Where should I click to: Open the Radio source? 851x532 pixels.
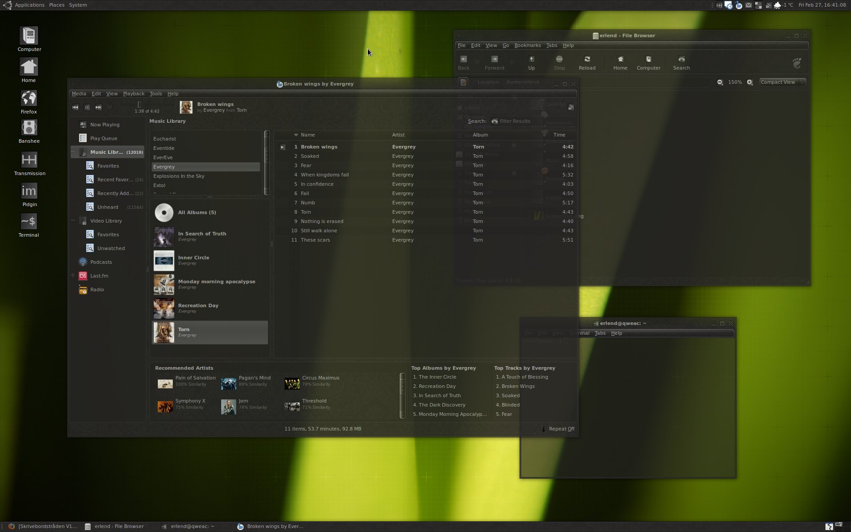point(97,289)
